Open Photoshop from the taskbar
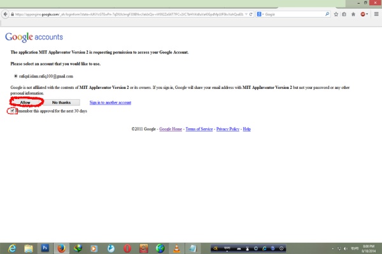The image size is (382, 254). click(x=45, y=248)
